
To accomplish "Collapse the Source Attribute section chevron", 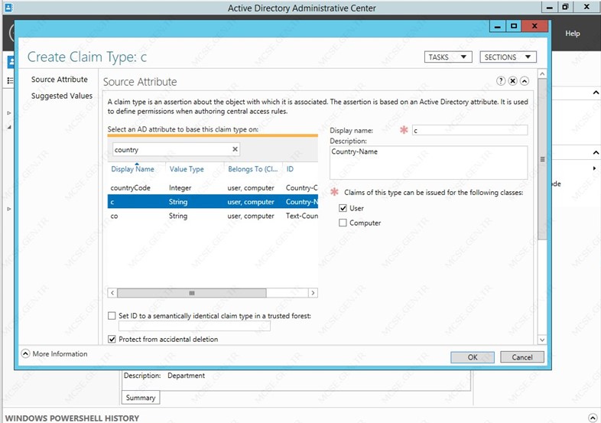I will 525,81.
